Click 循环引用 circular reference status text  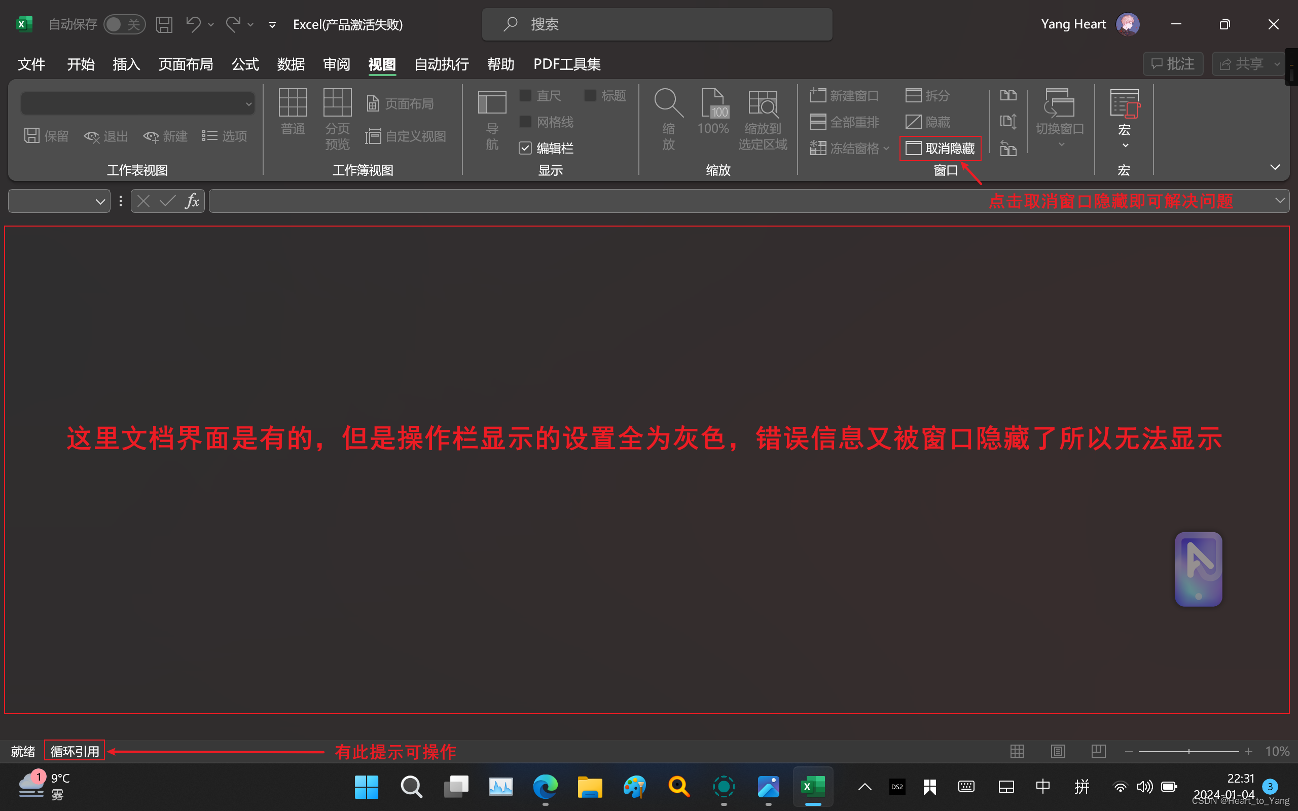(75, 751)
